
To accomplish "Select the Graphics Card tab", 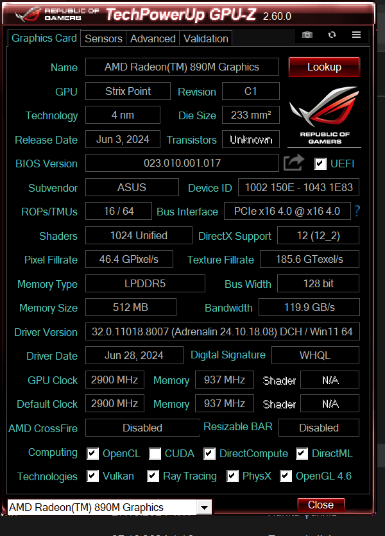I will tap(44, 38).
